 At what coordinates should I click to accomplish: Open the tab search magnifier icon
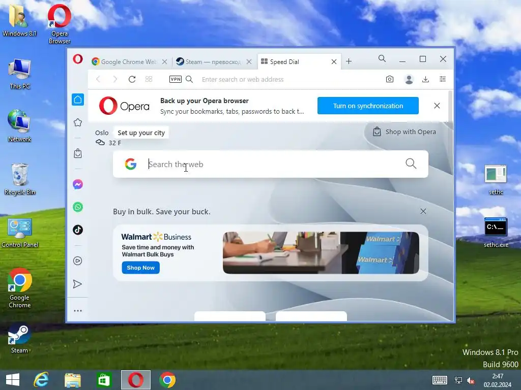click(382, 59)
